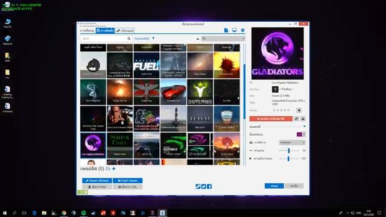Open the monitor display settings icon
The width and height of the screenshot is (386, 217).
[235, 30]
